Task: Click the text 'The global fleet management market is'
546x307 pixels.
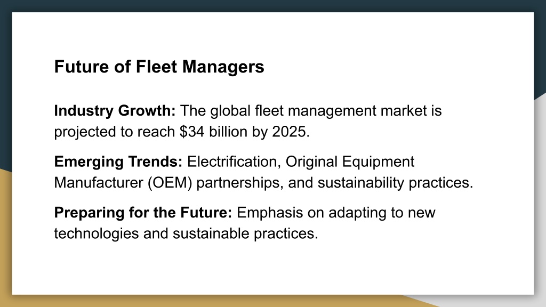Action: [x=311, y=111]
